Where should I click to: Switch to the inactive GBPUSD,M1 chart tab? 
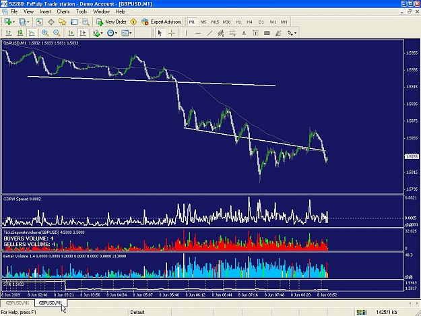tap(18, 303)
